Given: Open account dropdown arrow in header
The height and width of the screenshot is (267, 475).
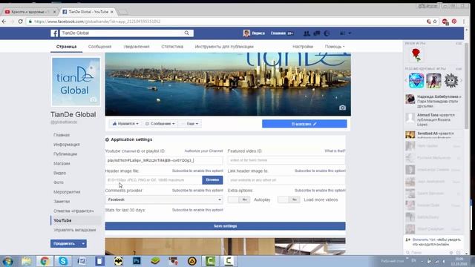Looking at the screenshot, I should (x=350, y=33).
